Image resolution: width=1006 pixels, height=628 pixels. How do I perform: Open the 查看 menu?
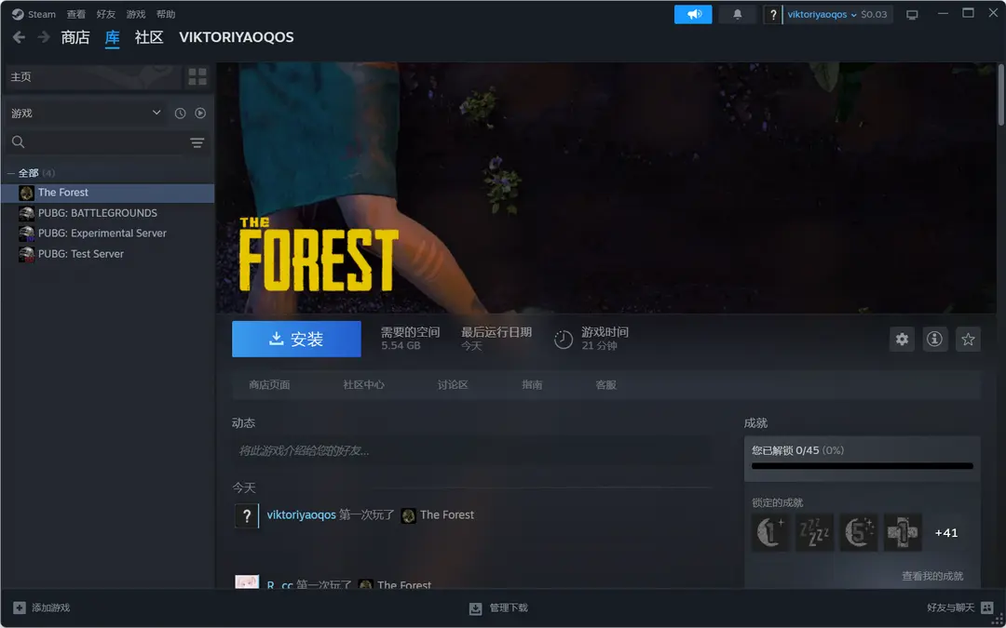(76, 14)
